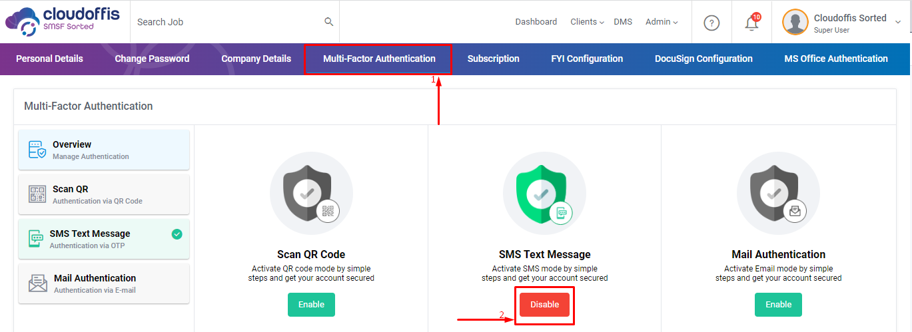The image size is (912, 332).
Task: Switch to Company Details tab
Action: 256,59
